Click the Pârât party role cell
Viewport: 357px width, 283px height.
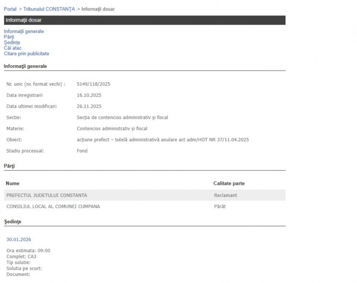[x=220, y=207]
